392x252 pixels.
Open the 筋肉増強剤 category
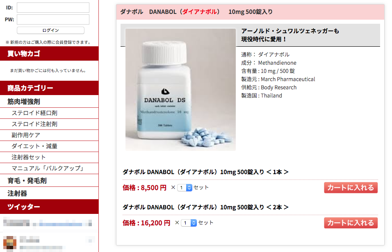tap(24, 102)
